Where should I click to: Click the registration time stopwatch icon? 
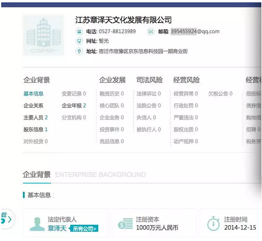(x=213, y=224)
